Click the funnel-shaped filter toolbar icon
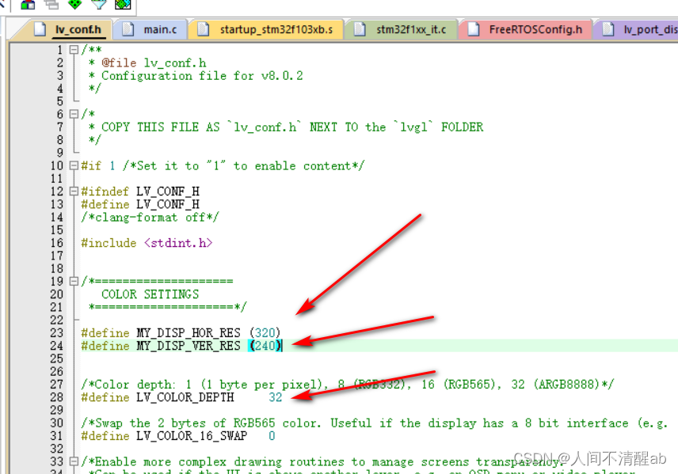The width and height of the screenshot is (678, 474). [97, 6]
